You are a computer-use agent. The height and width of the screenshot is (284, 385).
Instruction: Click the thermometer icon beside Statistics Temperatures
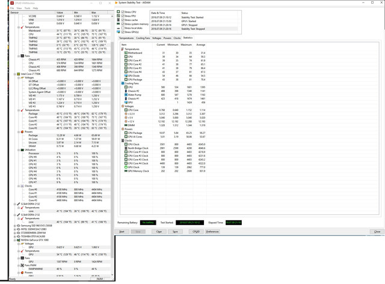(123, 49)
